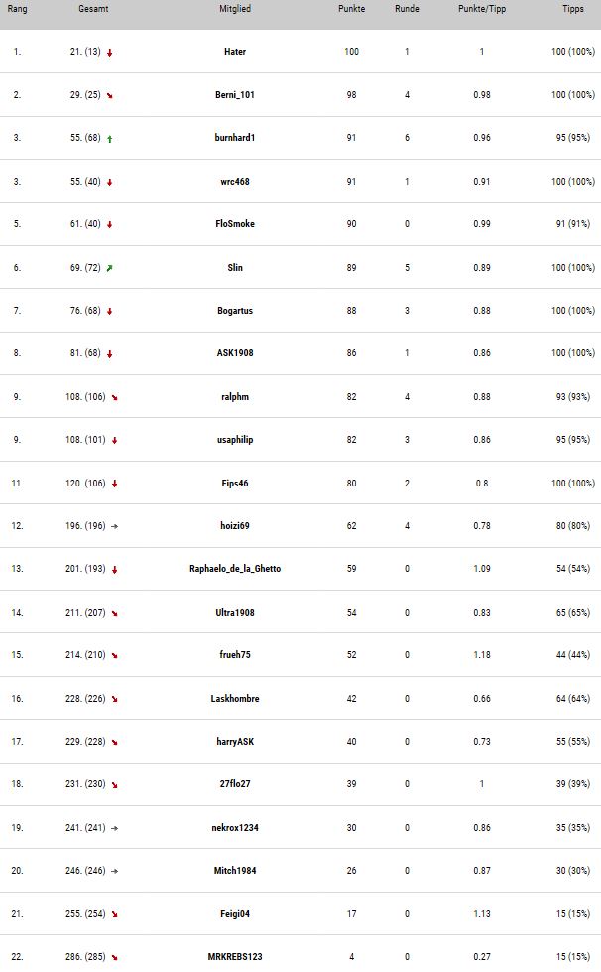The image size is (601, 972).
Task: Click the green up arrow next to burnhard1
Action: point(109,139)
